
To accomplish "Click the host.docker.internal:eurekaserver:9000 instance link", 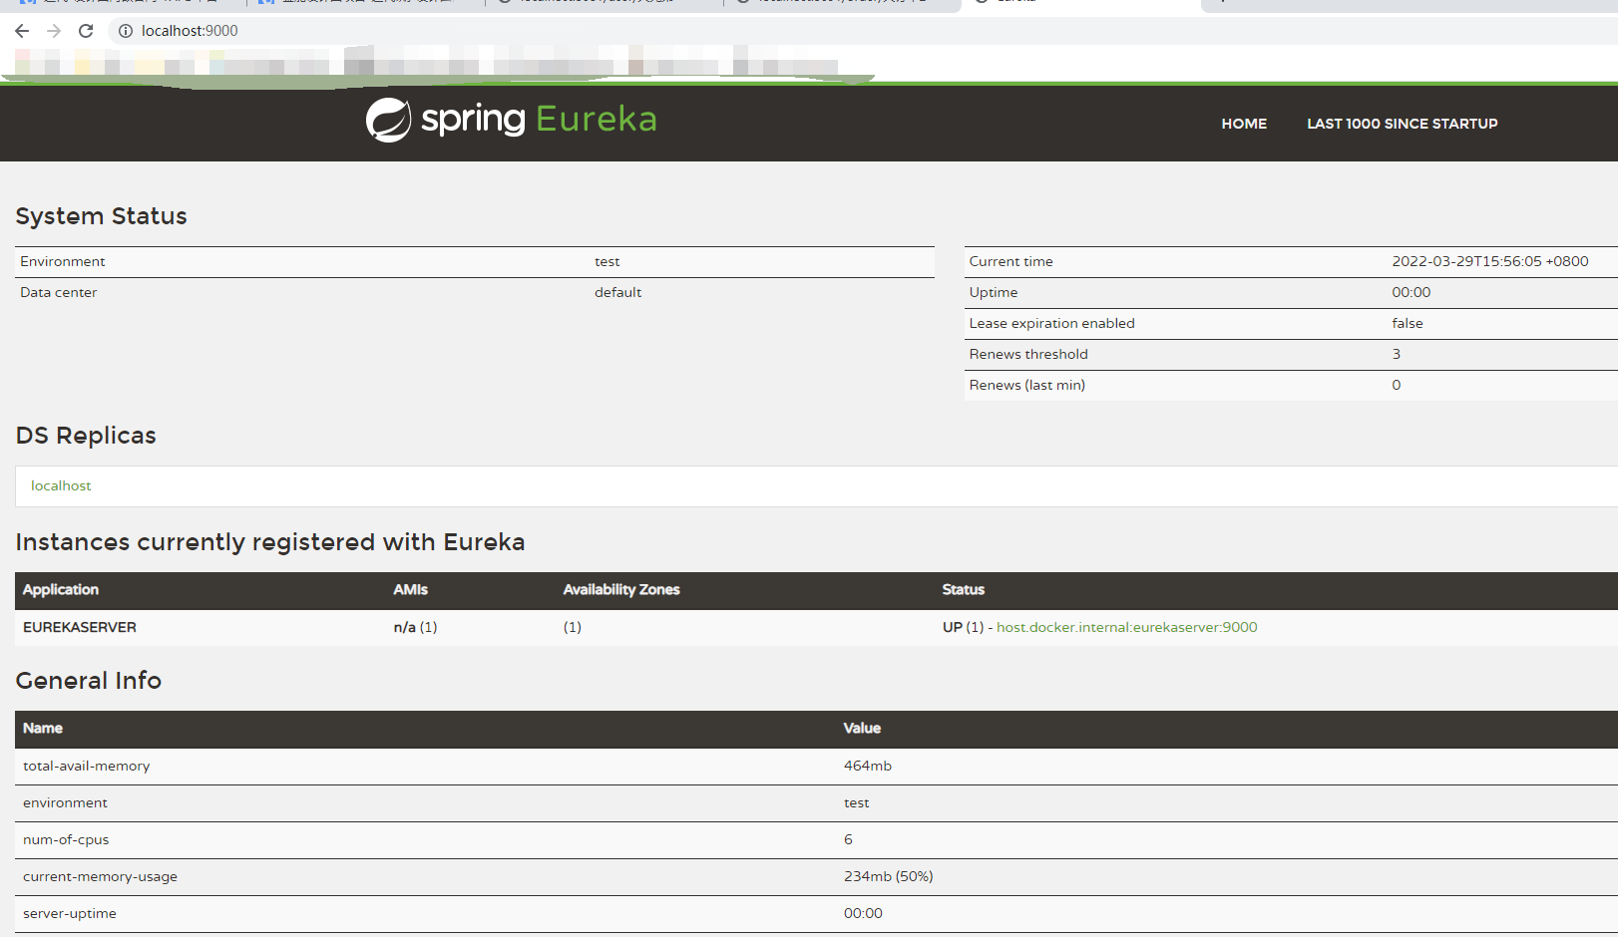I will (1126, 627).
